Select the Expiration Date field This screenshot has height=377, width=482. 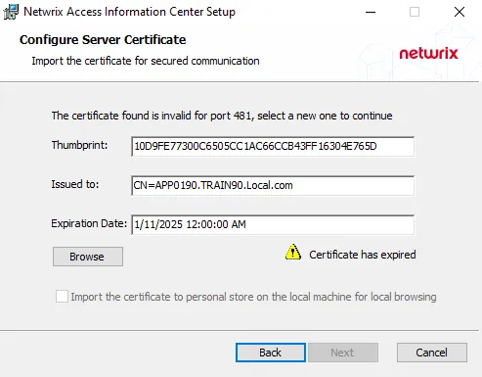(x=273, y=224)
